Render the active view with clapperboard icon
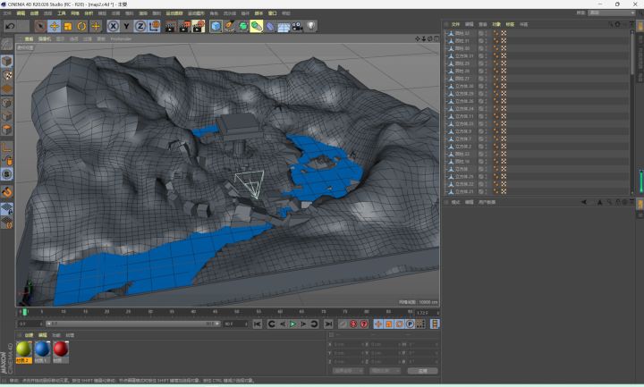Screen dimensions: 644x387 coord(171,26)
